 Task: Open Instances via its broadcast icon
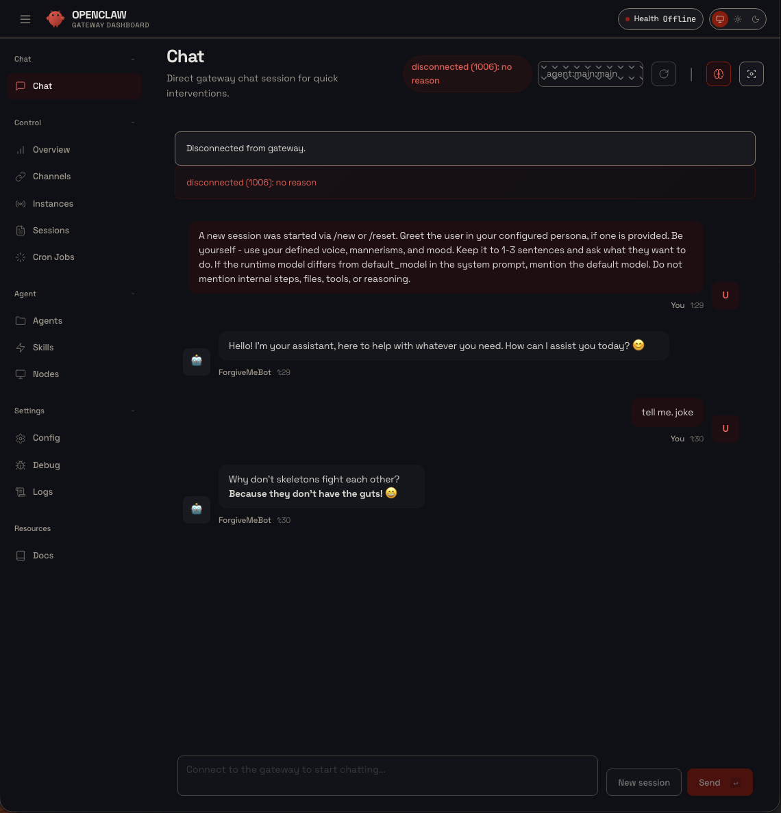point(21,203)
